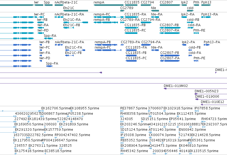
Task: Click the LP05238.5prime EST label
Action: pyautogui.click(x=80, y=114)
